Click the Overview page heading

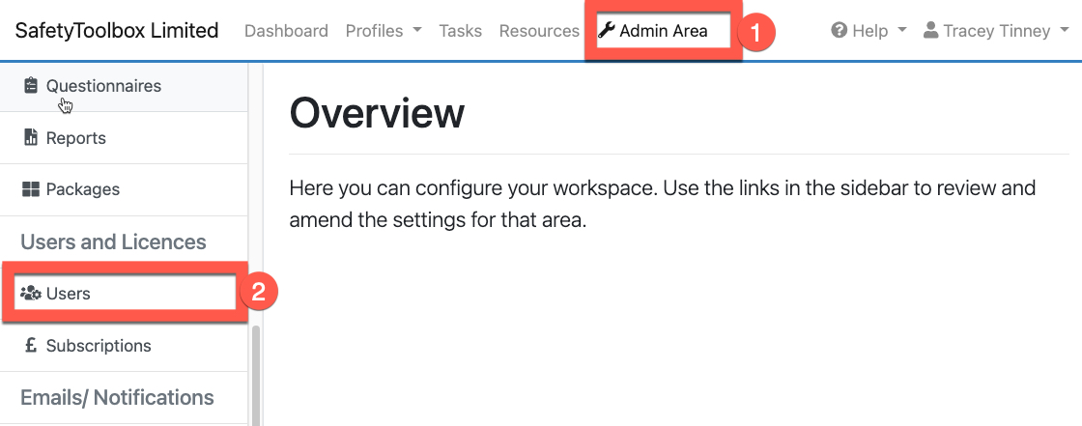tap(377, 113)
